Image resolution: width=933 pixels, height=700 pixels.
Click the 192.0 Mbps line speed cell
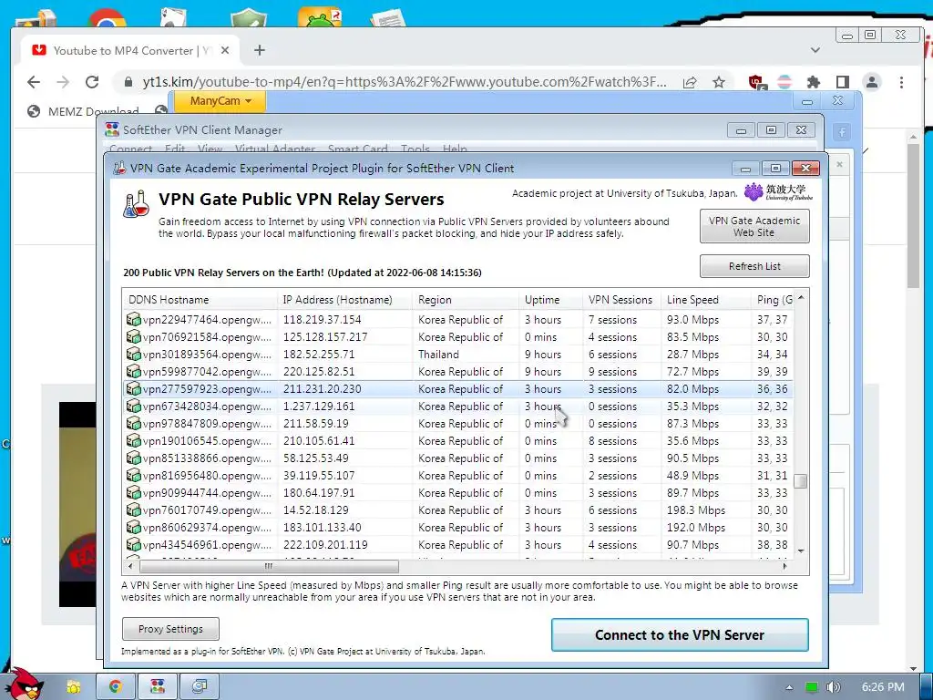tap(696, 528)
